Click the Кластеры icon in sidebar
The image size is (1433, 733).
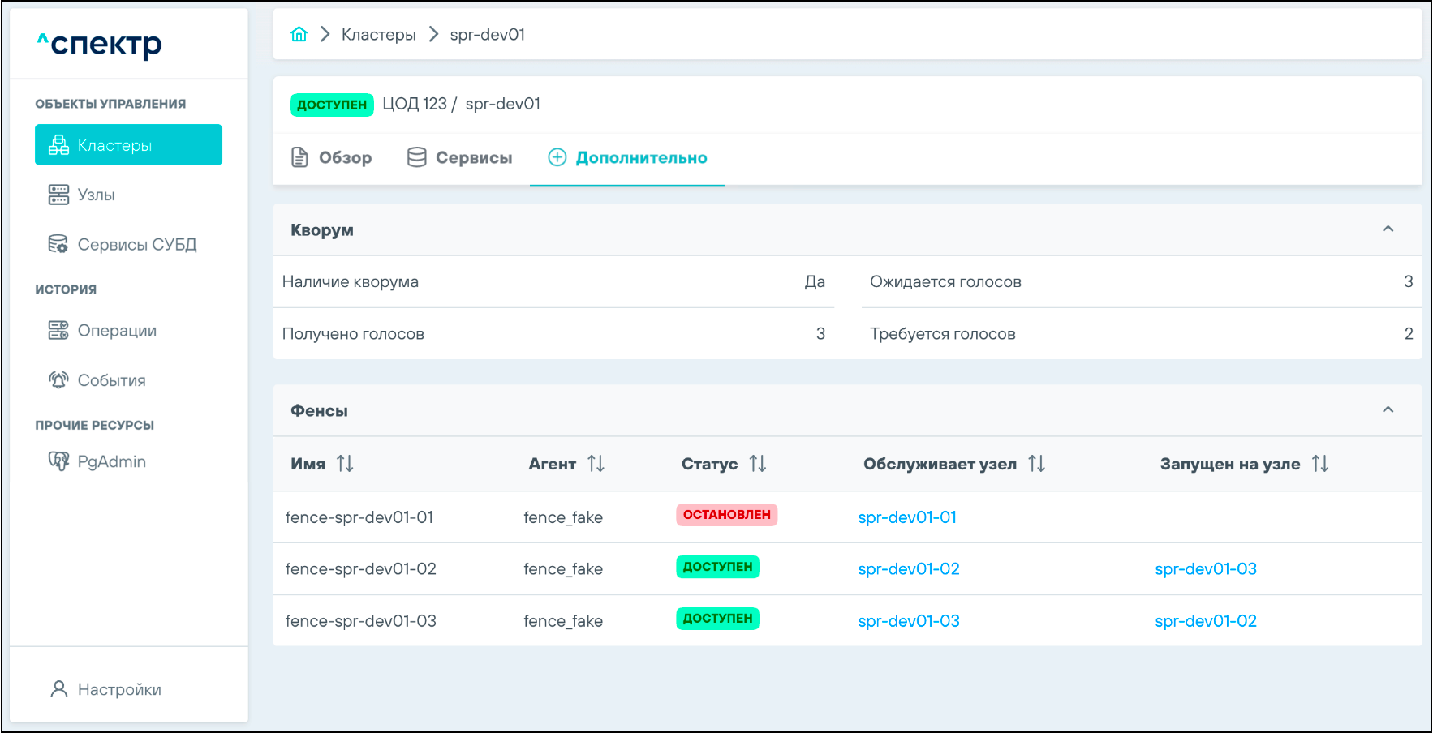coord(58,145)
